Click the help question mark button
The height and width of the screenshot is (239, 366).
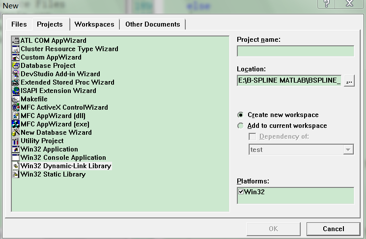click(326, 3)
